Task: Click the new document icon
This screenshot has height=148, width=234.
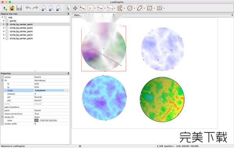Action: (x=5, y=8)
